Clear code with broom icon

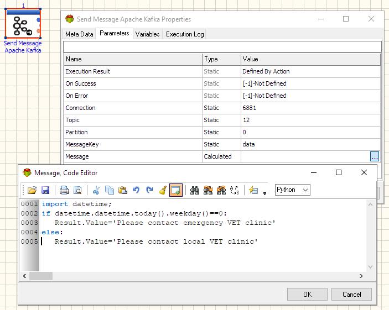coord(163,190)
